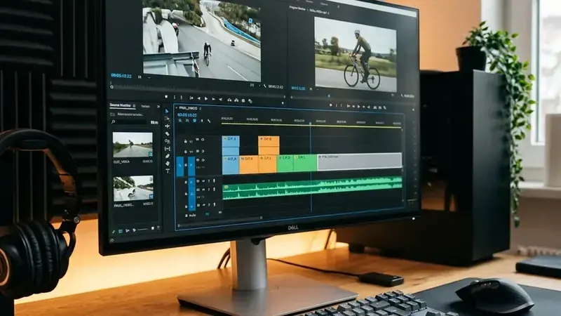Select the Track Select Forward tool
The width and height of the screenshot is (561, 316).
tap(167, 119)
